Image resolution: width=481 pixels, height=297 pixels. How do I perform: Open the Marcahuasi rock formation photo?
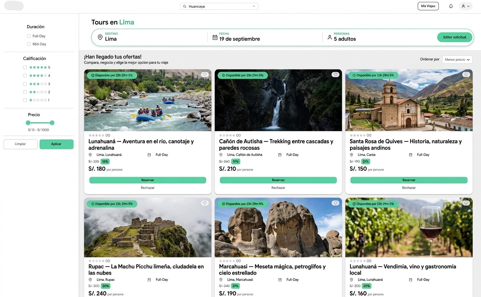[x=278, y=227]
